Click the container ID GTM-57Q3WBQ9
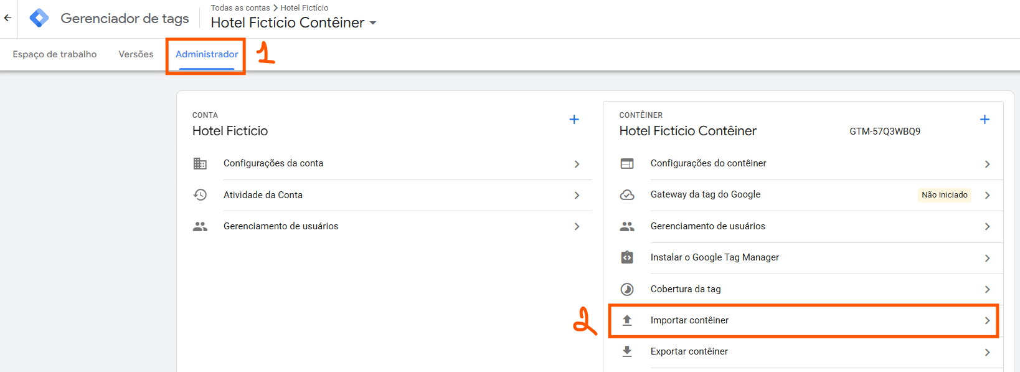1020x372 pixels. 885,131
